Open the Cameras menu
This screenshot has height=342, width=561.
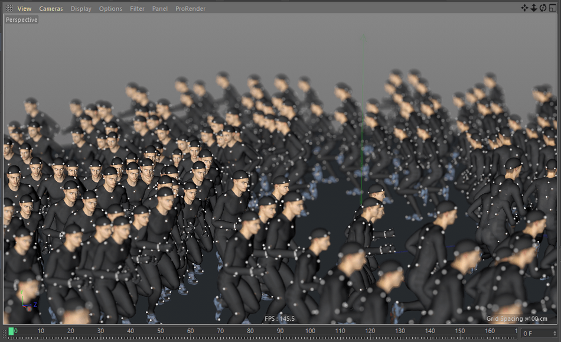[51, 8]
